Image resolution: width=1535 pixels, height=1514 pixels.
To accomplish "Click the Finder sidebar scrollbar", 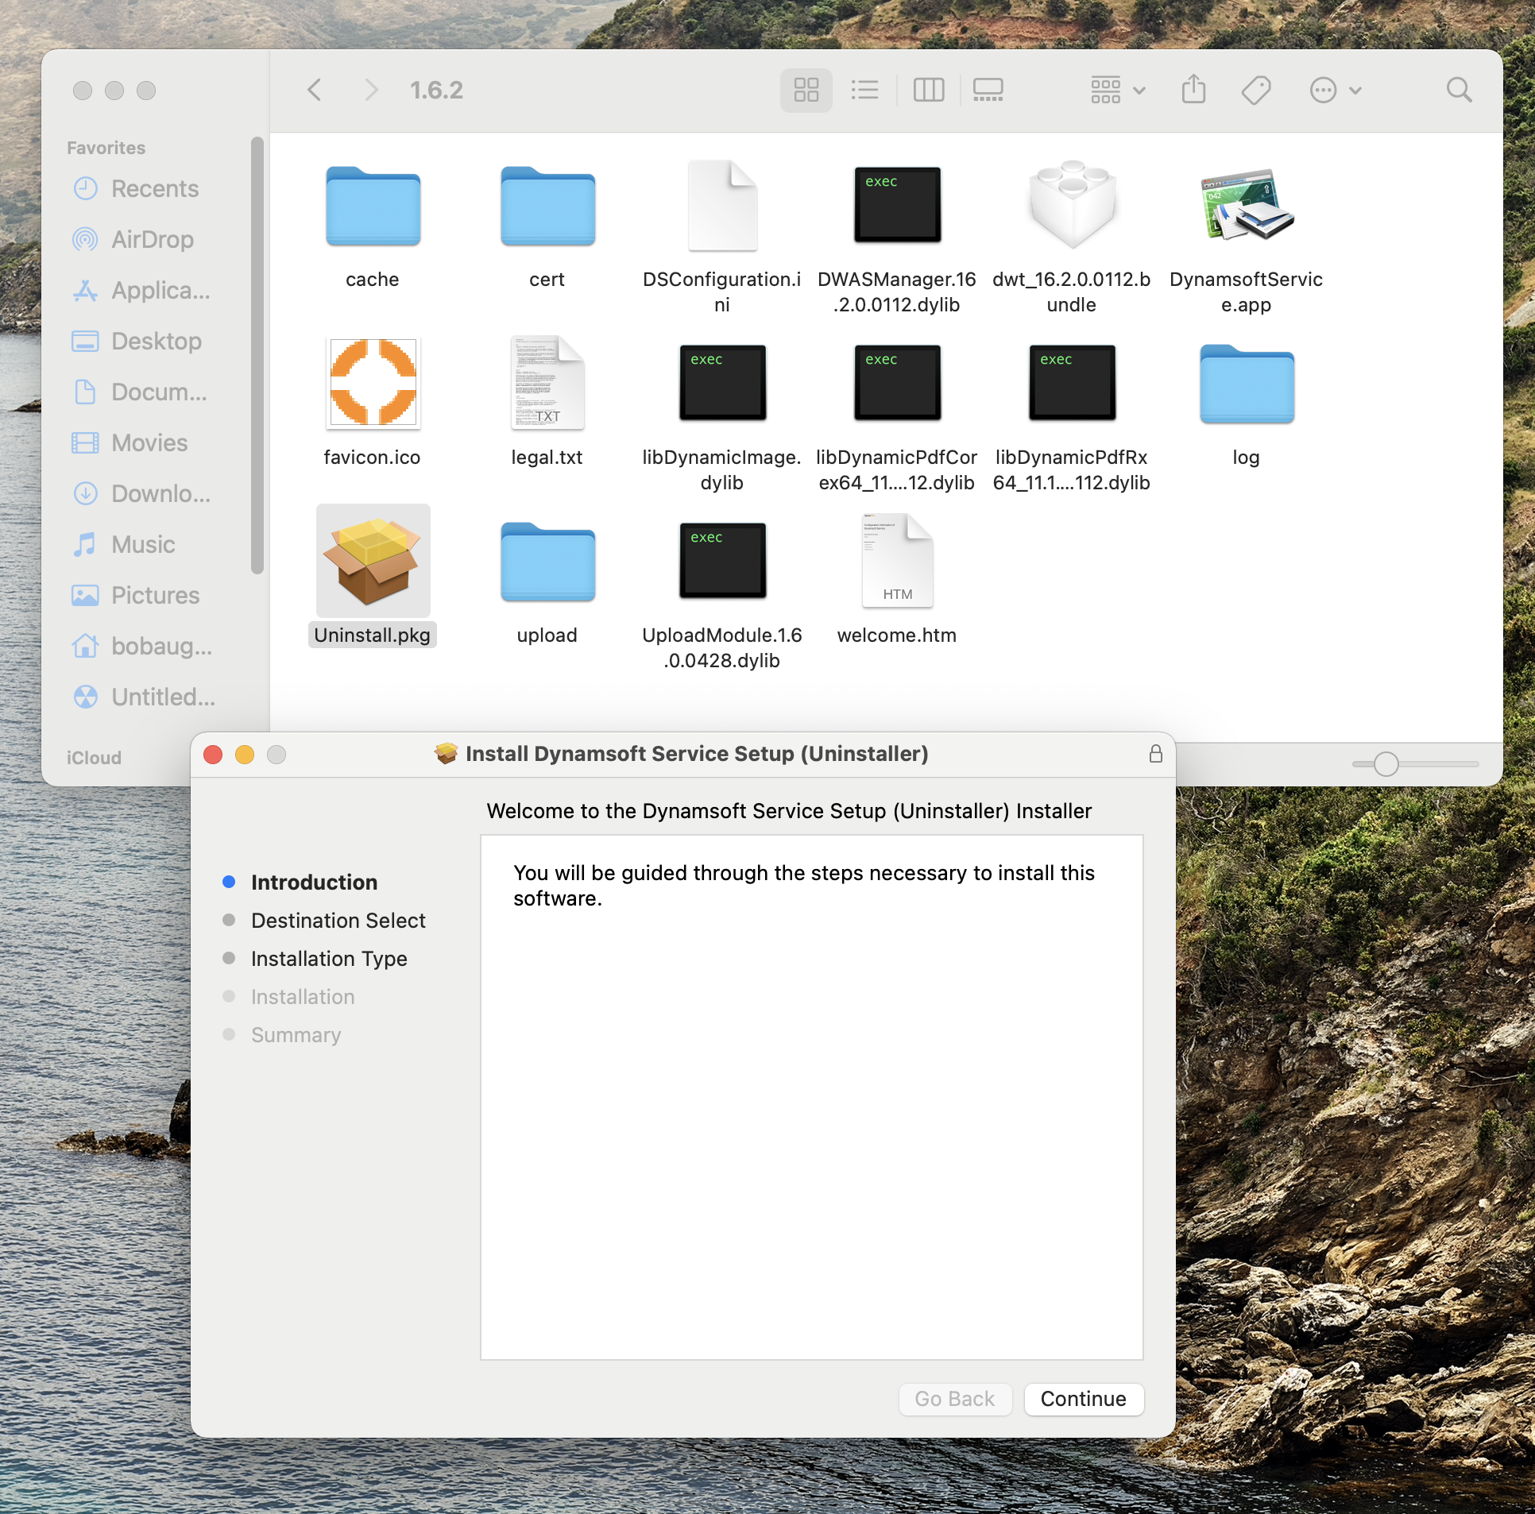I will [257, 355].
